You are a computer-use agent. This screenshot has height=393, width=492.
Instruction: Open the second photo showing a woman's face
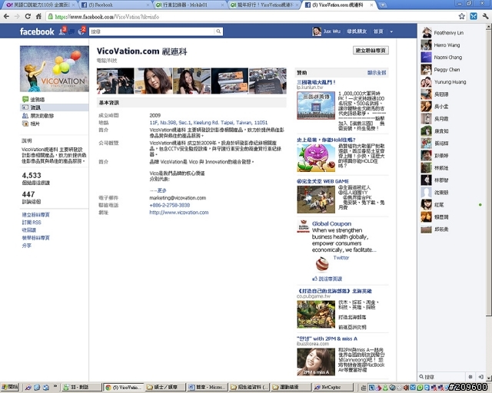click(154, 81)
